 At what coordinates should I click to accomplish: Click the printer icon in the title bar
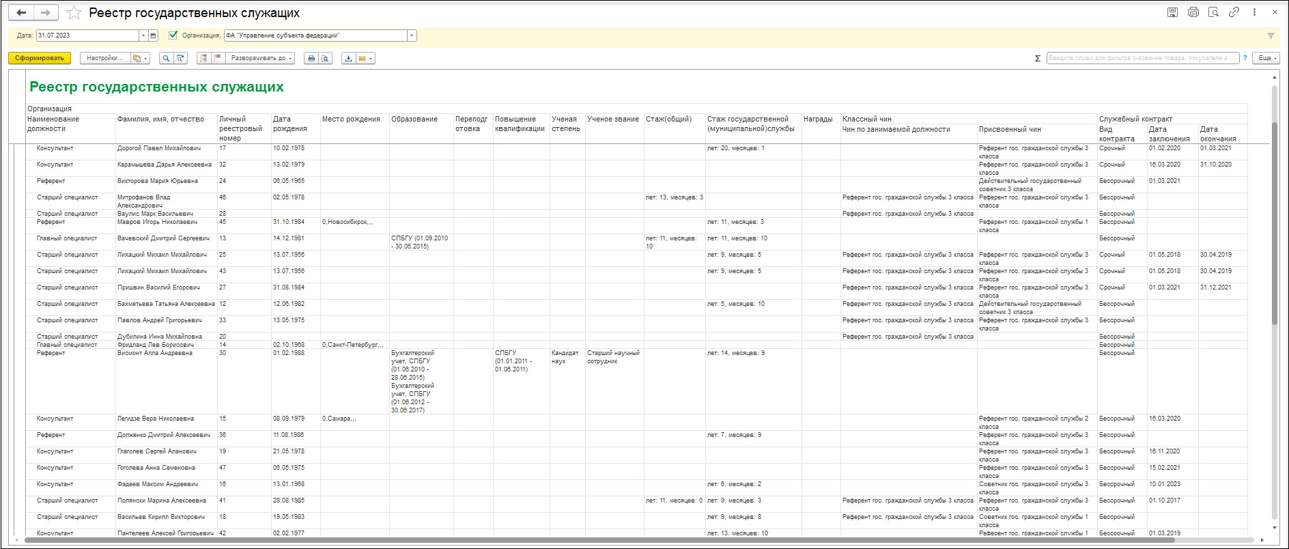pos(1193,12)
